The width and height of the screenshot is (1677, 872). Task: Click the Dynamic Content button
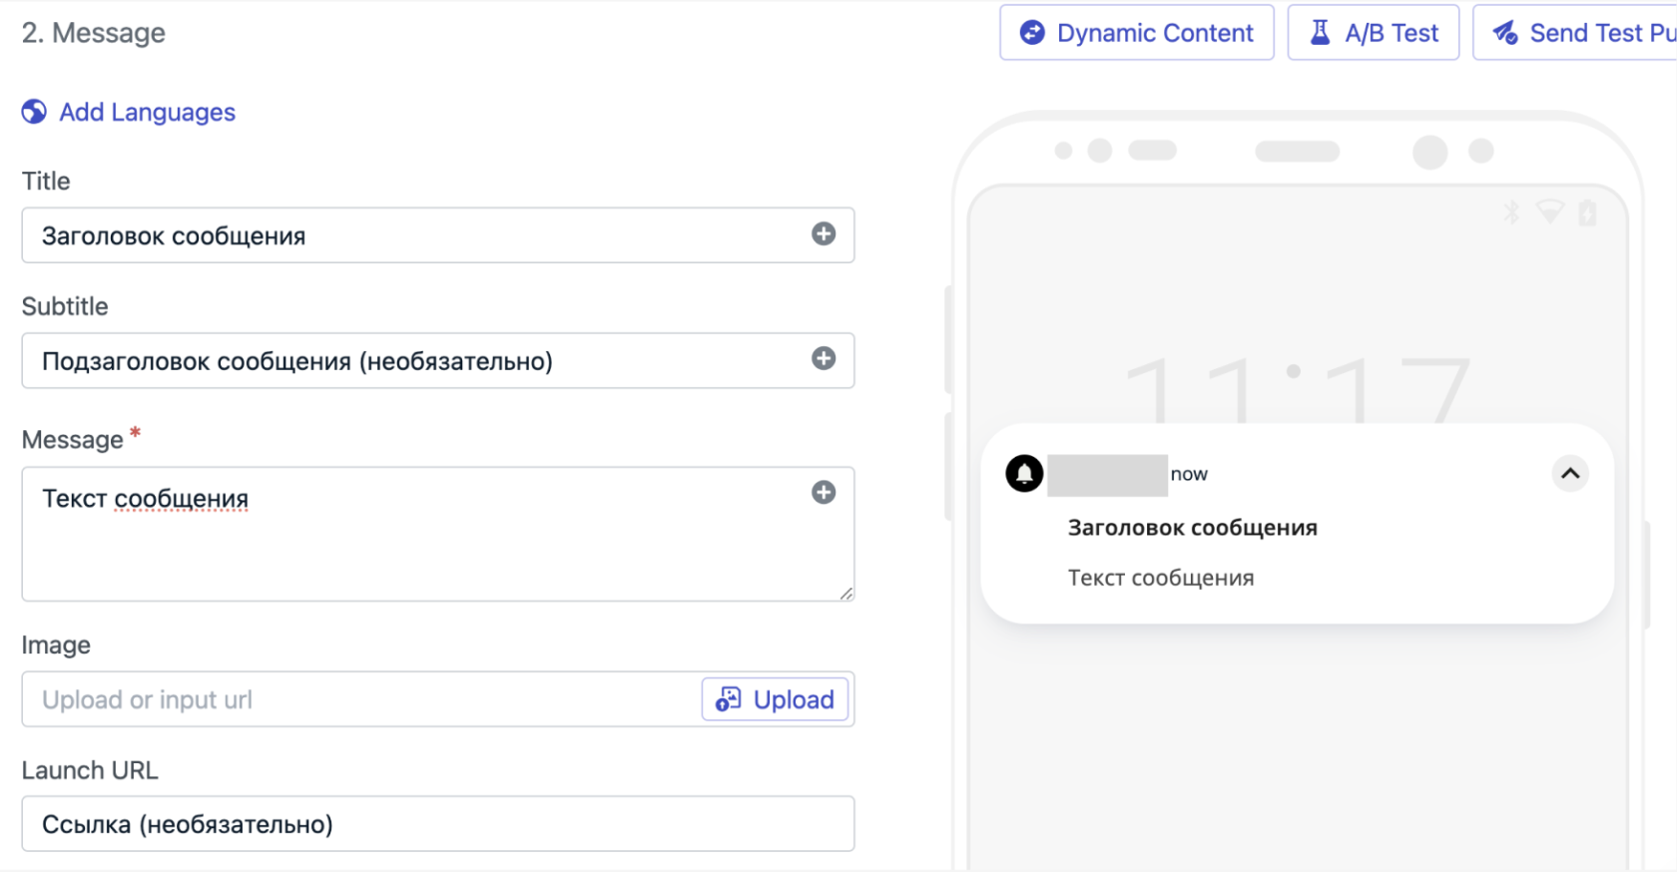[x=1137, y=33]
